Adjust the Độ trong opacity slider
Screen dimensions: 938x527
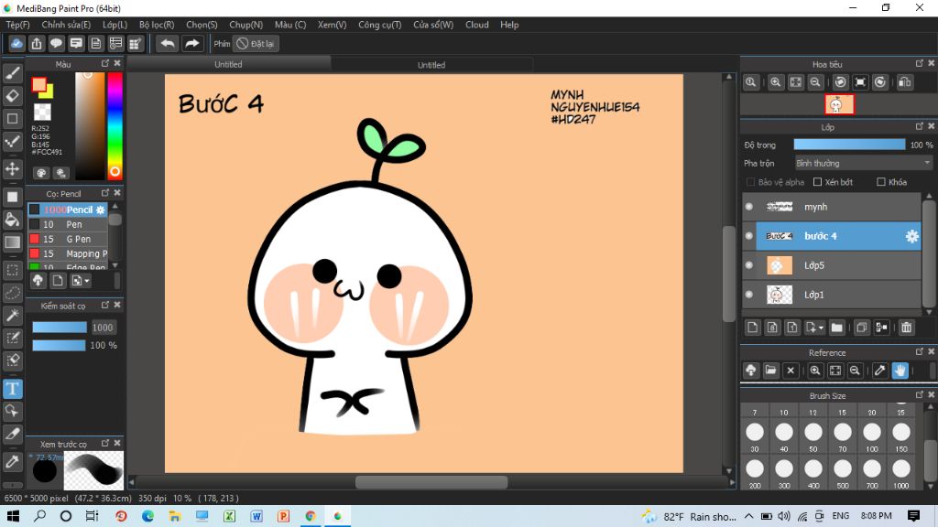tap(849, 145)
